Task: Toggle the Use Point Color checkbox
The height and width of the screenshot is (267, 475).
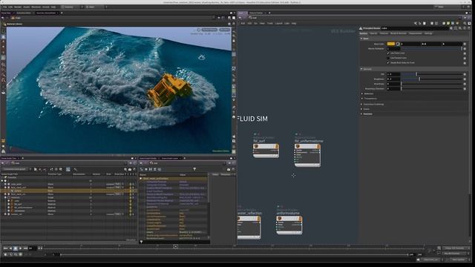Action: [x=388, y=53]
